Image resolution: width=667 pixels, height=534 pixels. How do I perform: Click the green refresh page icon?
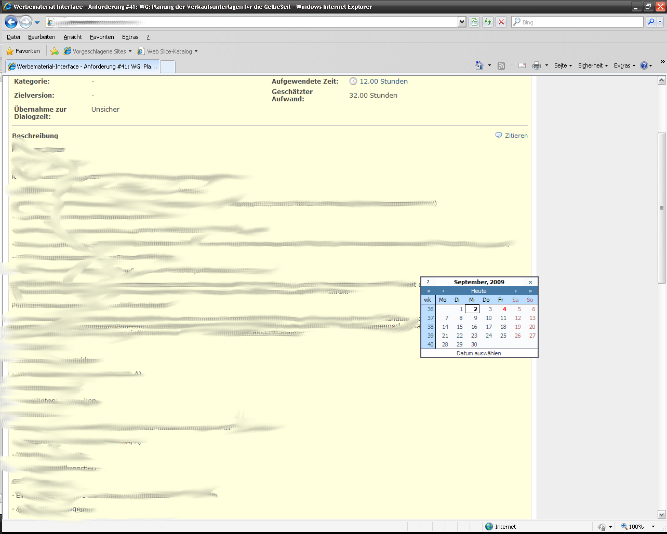[x=487, y=22]
